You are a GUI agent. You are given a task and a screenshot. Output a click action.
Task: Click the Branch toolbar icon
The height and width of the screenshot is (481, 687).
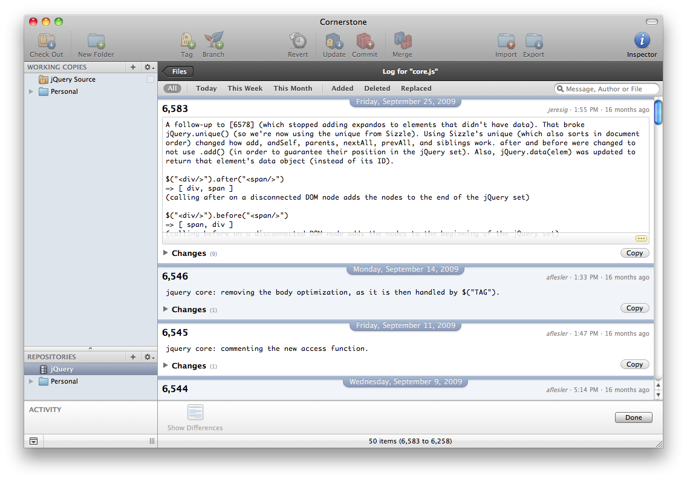[x=213, y=41]
